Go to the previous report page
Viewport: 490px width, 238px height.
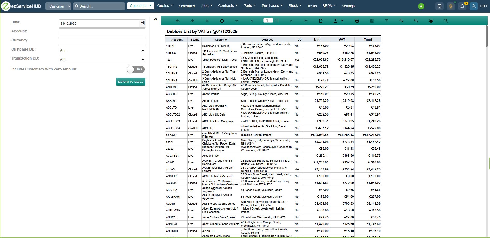point(251,21)
